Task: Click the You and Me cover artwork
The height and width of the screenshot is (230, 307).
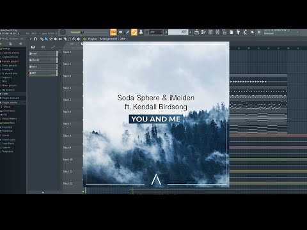Action: coord(156,114)
